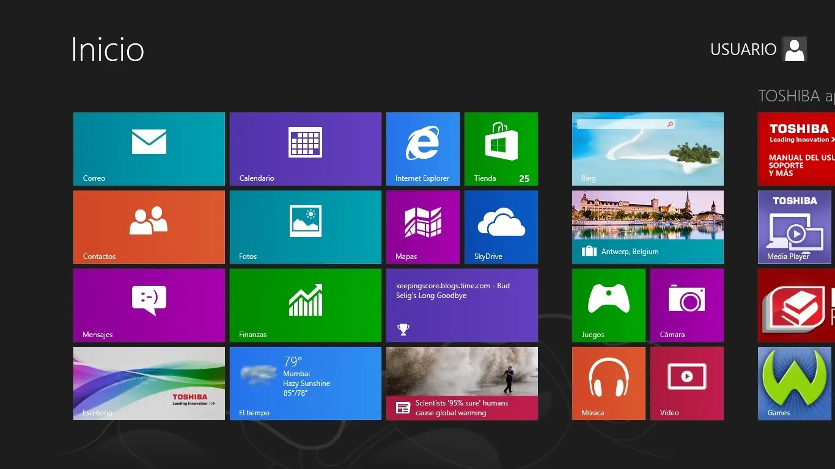Open the Mapas tile
This screenshot has width=835, height=469.
click(423, 227)
